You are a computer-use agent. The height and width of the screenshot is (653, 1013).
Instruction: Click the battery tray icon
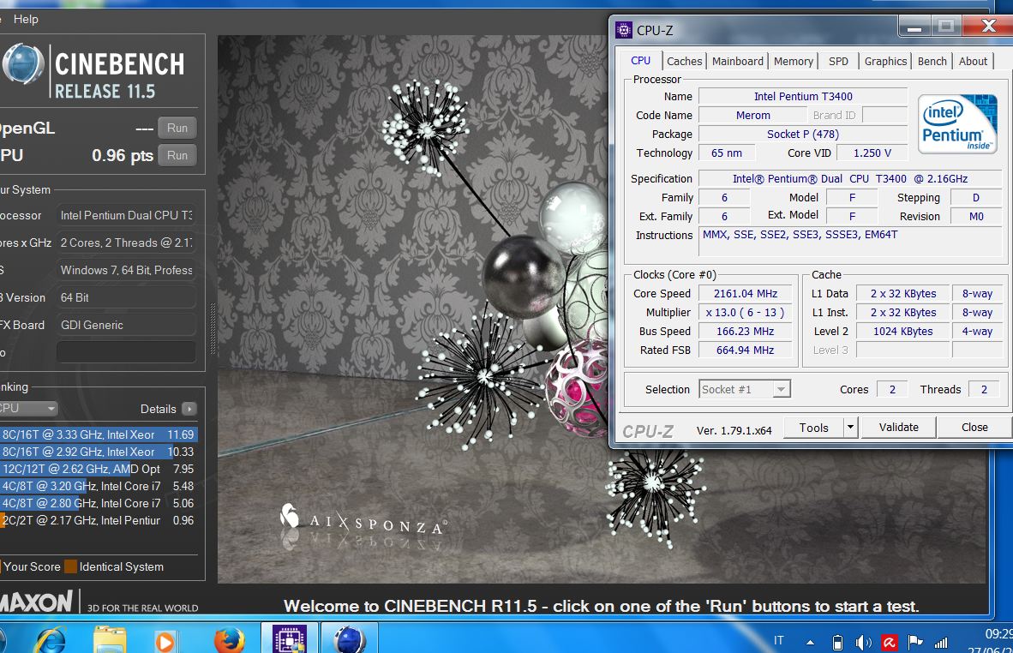coord(837,642)
